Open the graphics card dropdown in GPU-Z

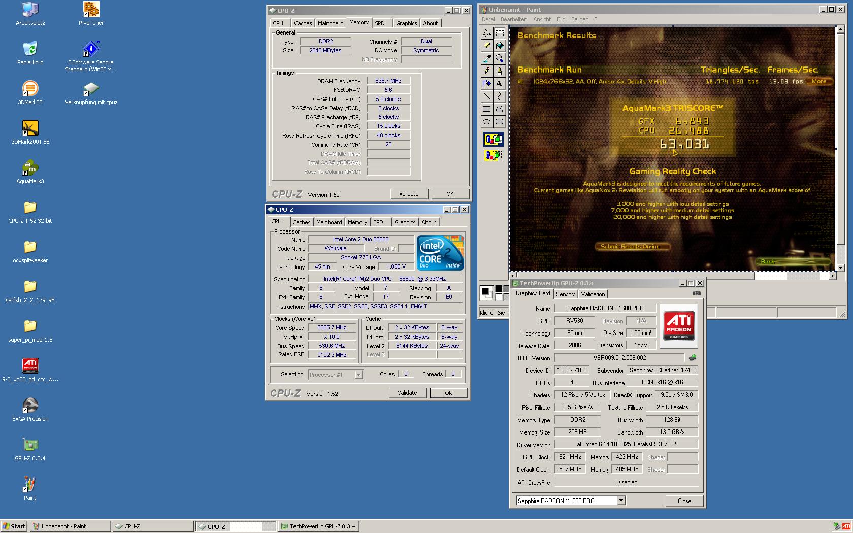click(621, 501)
